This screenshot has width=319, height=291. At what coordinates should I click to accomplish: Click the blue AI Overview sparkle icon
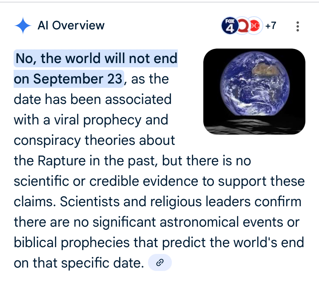click(23, 26)
